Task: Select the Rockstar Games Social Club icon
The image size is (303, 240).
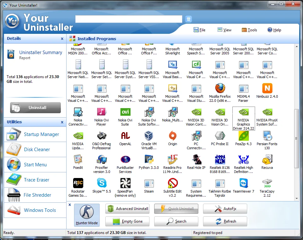Action: click(78, 183)
